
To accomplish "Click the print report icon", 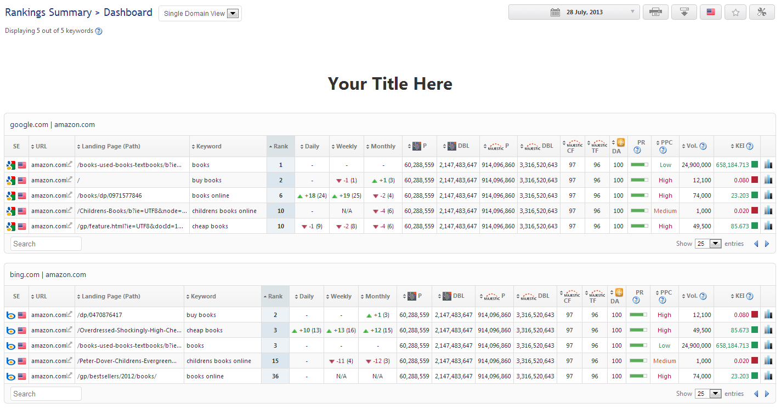I will [655, 12].
